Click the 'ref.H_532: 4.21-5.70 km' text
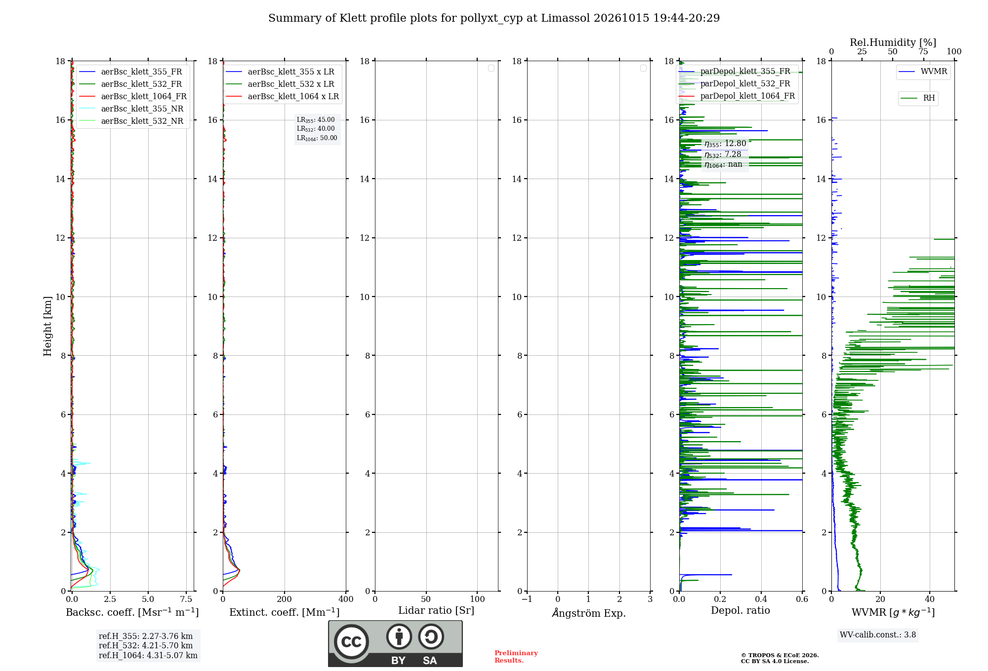Viewport: 988px width, 671px height. [146, 646]
